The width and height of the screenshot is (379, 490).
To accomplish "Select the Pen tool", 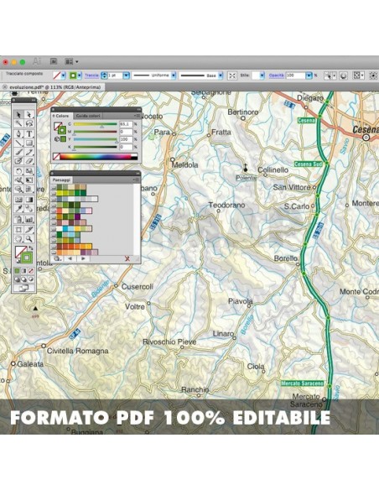I will [x=18, y=133].
